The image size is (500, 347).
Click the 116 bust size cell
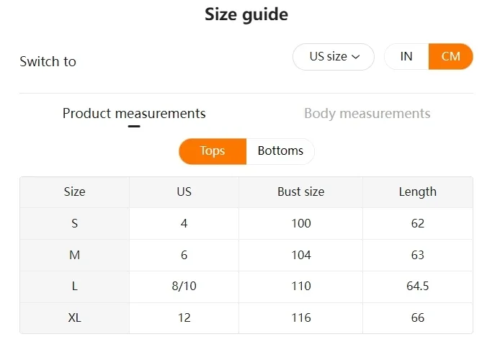point(300,317)
